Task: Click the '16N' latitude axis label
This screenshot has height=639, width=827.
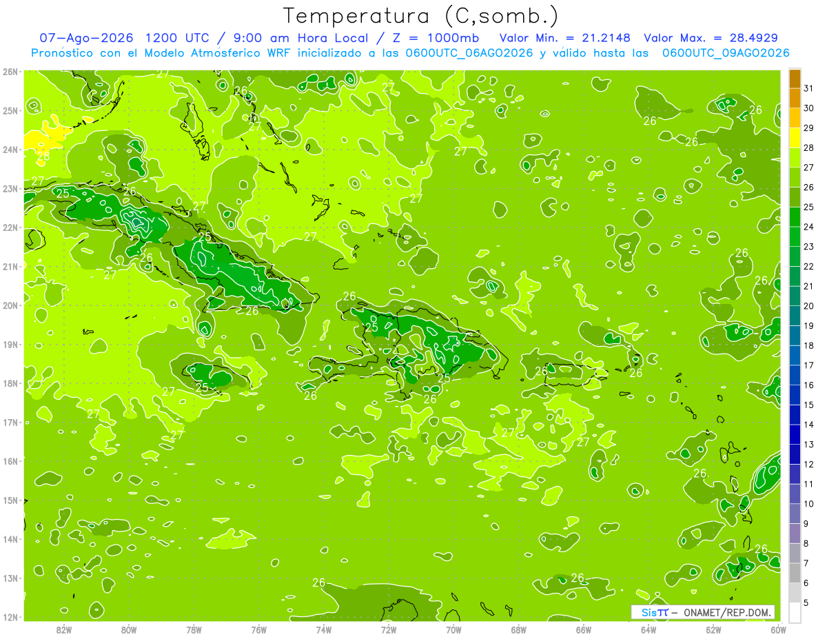Action: click(10, 461)
